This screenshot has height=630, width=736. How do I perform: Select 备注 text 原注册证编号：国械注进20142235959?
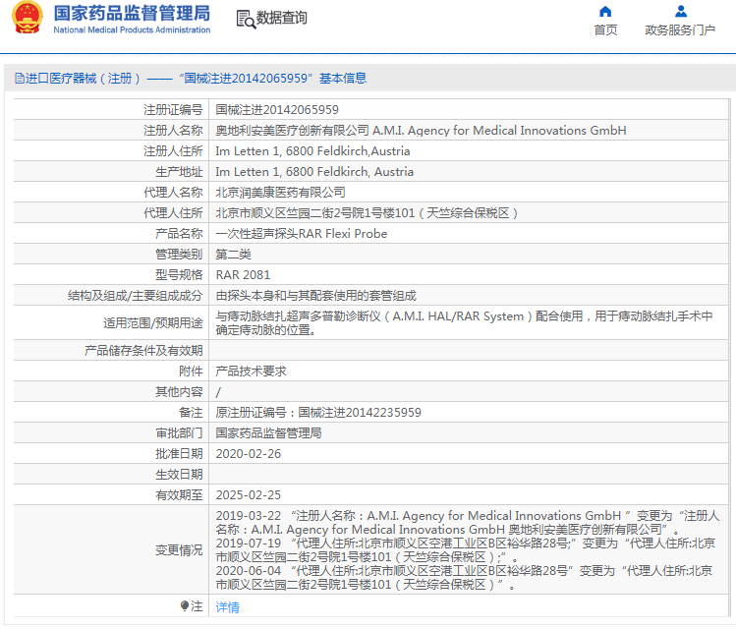pyautogui.click(x=318, y=413)
